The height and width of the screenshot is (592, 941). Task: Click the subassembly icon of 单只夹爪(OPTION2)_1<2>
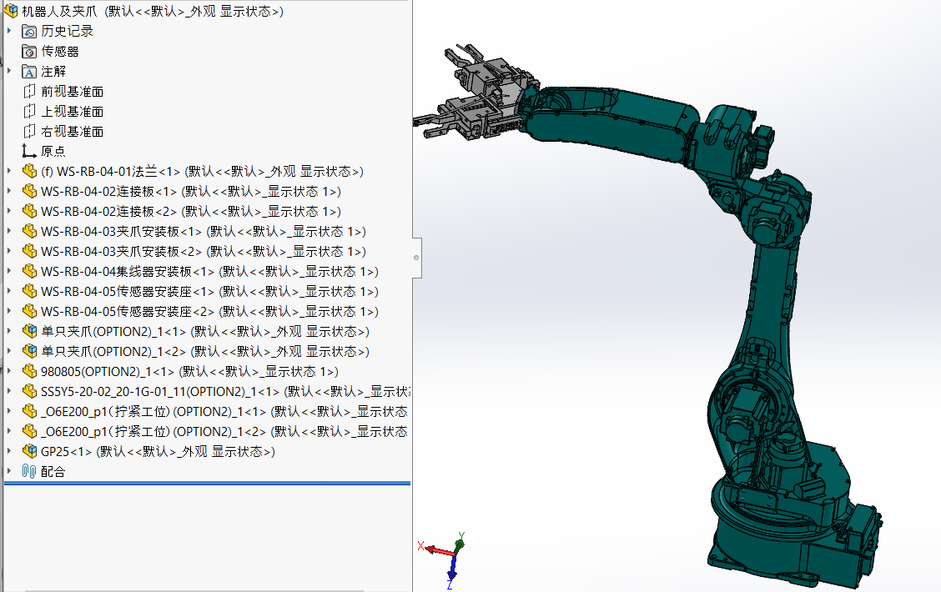point(29,351)
